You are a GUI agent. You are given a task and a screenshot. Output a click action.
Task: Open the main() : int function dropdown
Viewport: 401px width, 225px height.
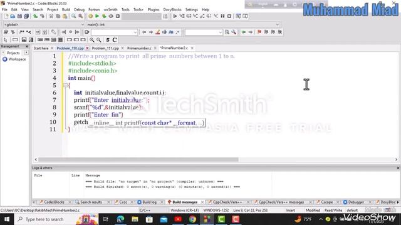coord(183,24)
